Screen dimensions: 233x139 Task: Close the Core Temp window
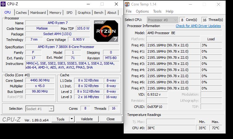click(218, 4)
